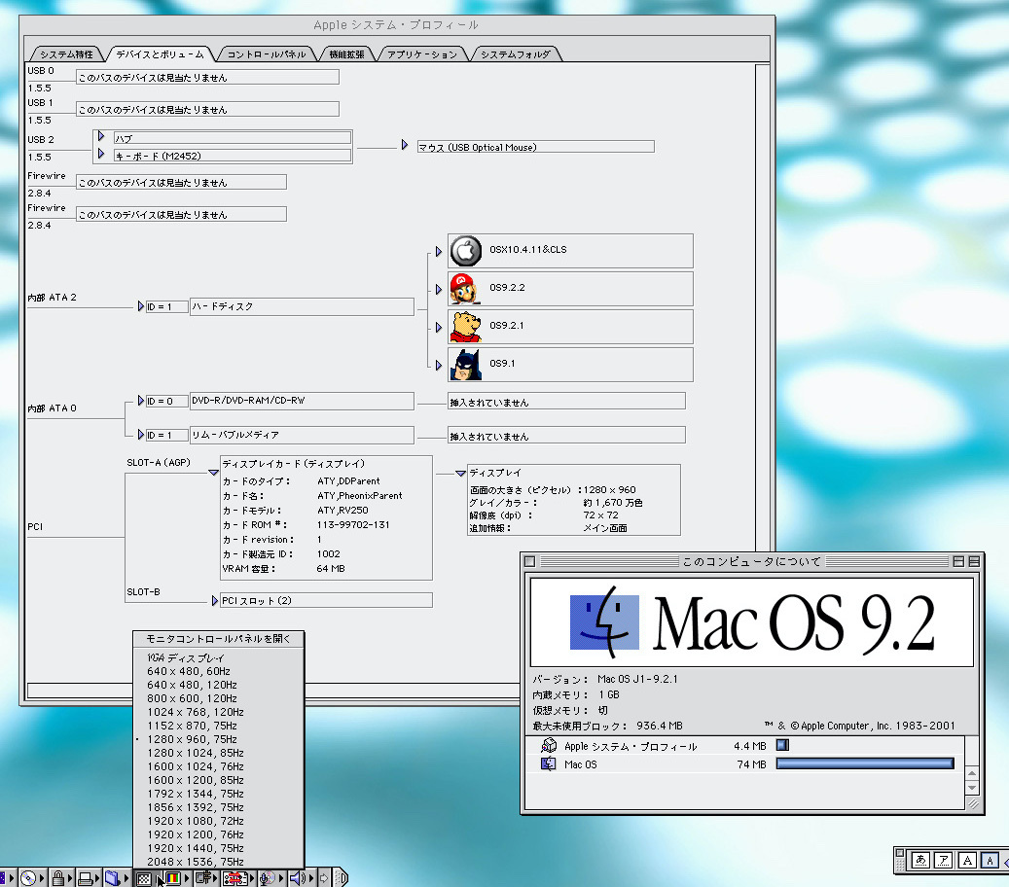Open the color depth monitor strip icon
The image size is (1009, 887).
point(174,878)
